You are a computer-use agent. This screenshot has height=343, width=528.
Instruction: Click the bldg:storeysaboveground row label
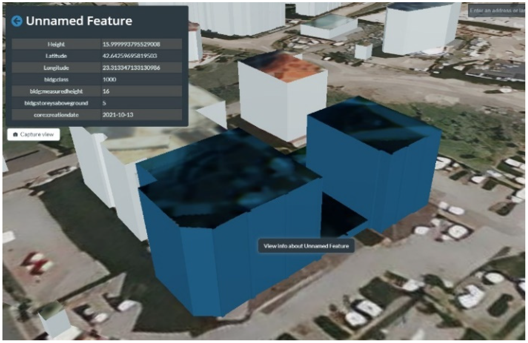tap(56, 103)
